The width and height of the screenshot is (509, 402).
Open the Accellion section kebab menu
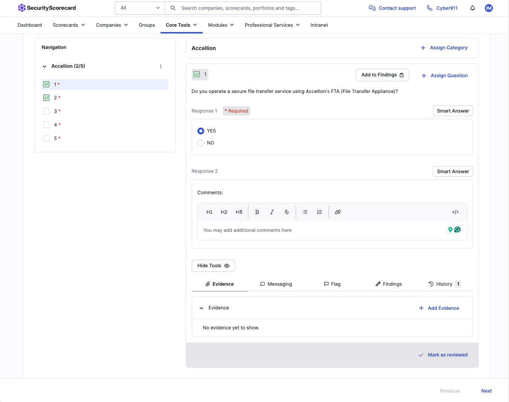pos(160,66)
